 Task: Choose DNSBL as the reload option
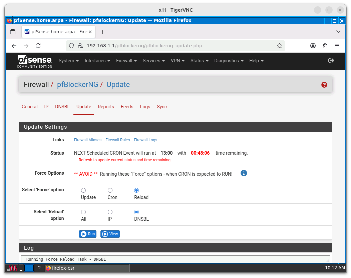click(x=136, y=212)
